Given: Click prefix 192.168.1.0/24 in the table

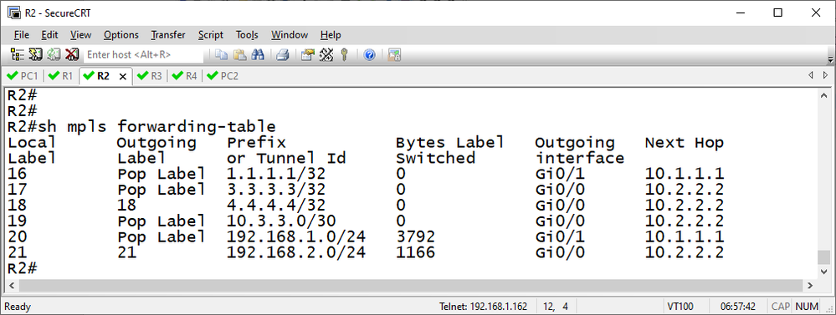Looking at the screenshot, I should (x=296, y=236).
